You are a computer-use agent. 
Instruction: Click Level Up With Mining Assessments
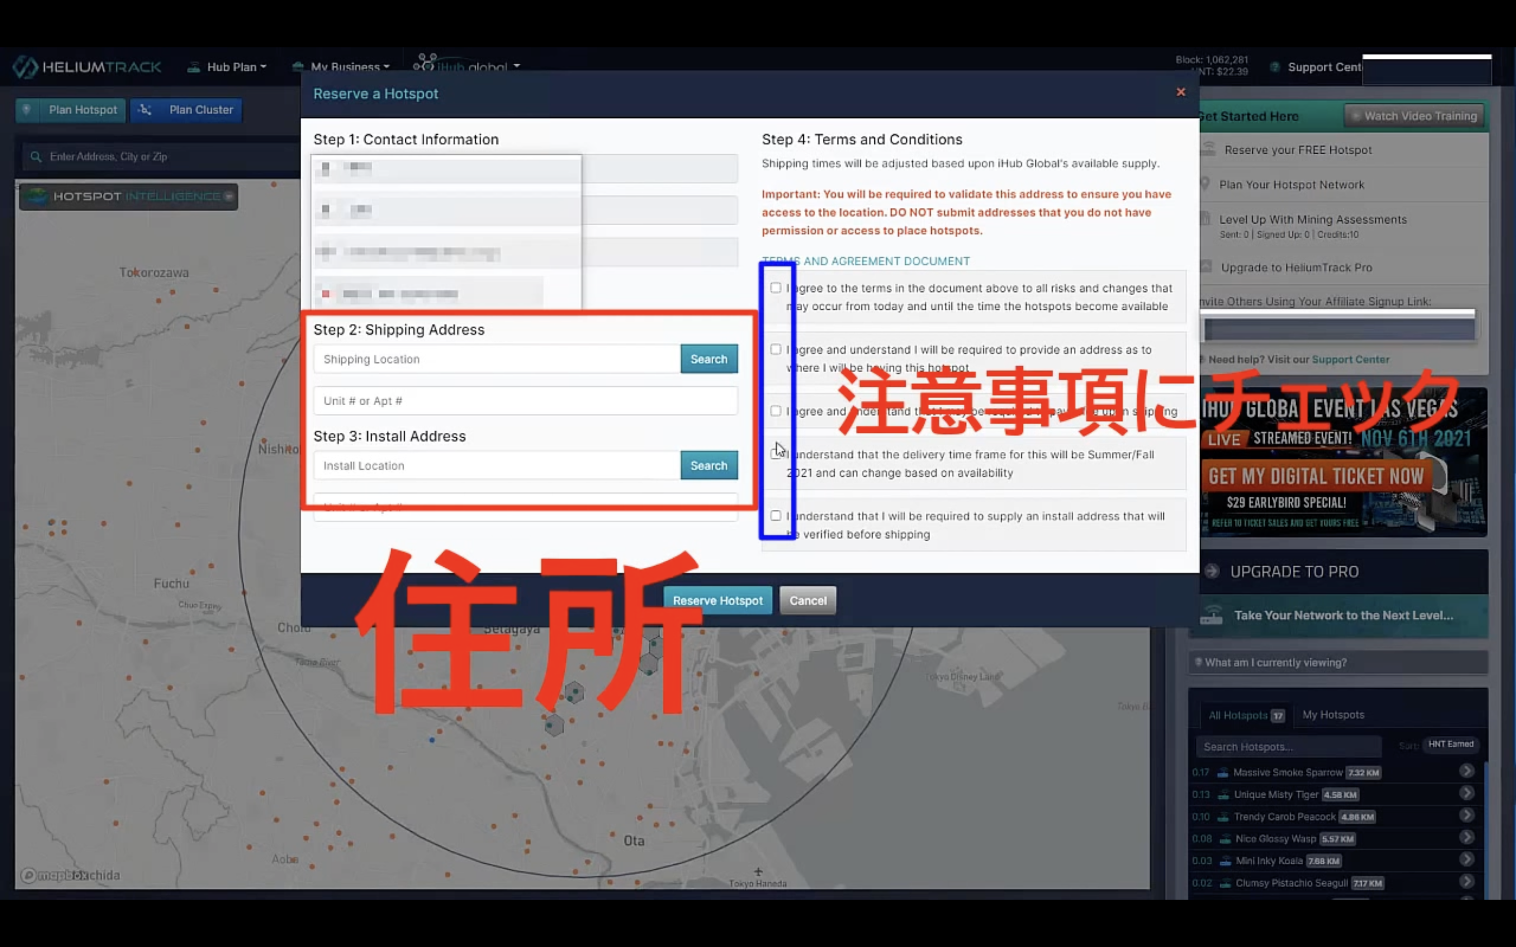coord(1312,220)
